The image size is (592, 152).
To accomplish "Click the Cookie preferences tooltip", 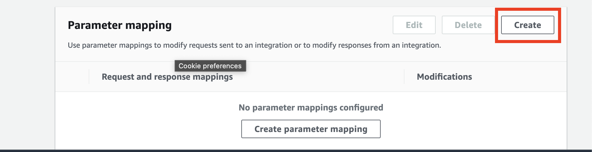I will click(210, 66).
